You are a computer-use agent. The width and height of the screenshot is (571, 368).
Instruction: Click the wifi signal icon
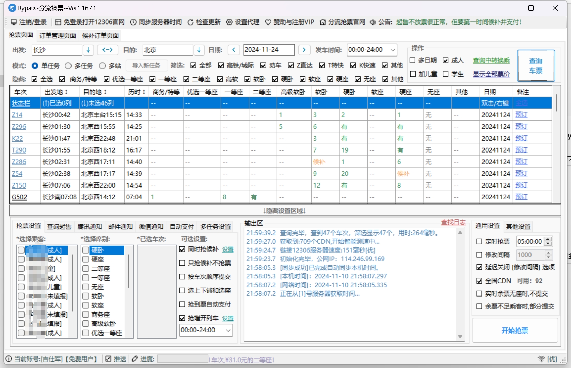[541, 359]
